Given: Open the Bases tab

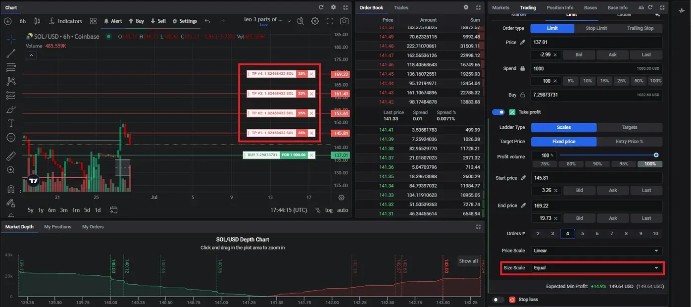Looking at the screenshot, I should pyautogui.click(x=591, y=7).
